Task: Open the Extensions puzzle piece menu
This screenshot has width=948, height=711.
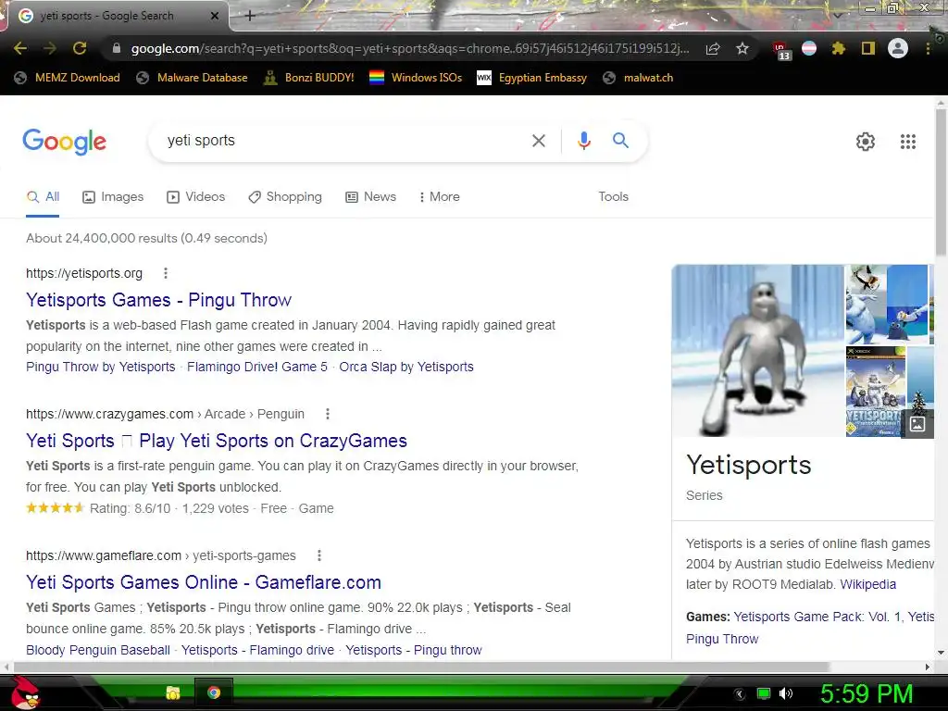Action: [x=838, y=48]
